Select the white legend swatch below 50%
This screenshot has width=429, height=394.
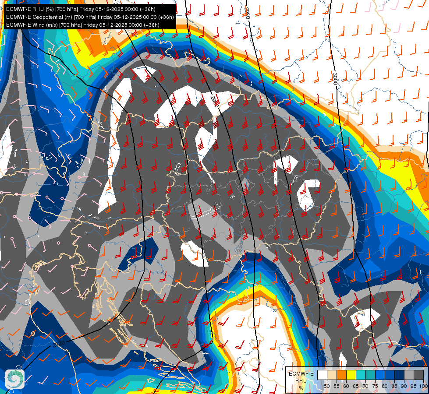point(322,375)
